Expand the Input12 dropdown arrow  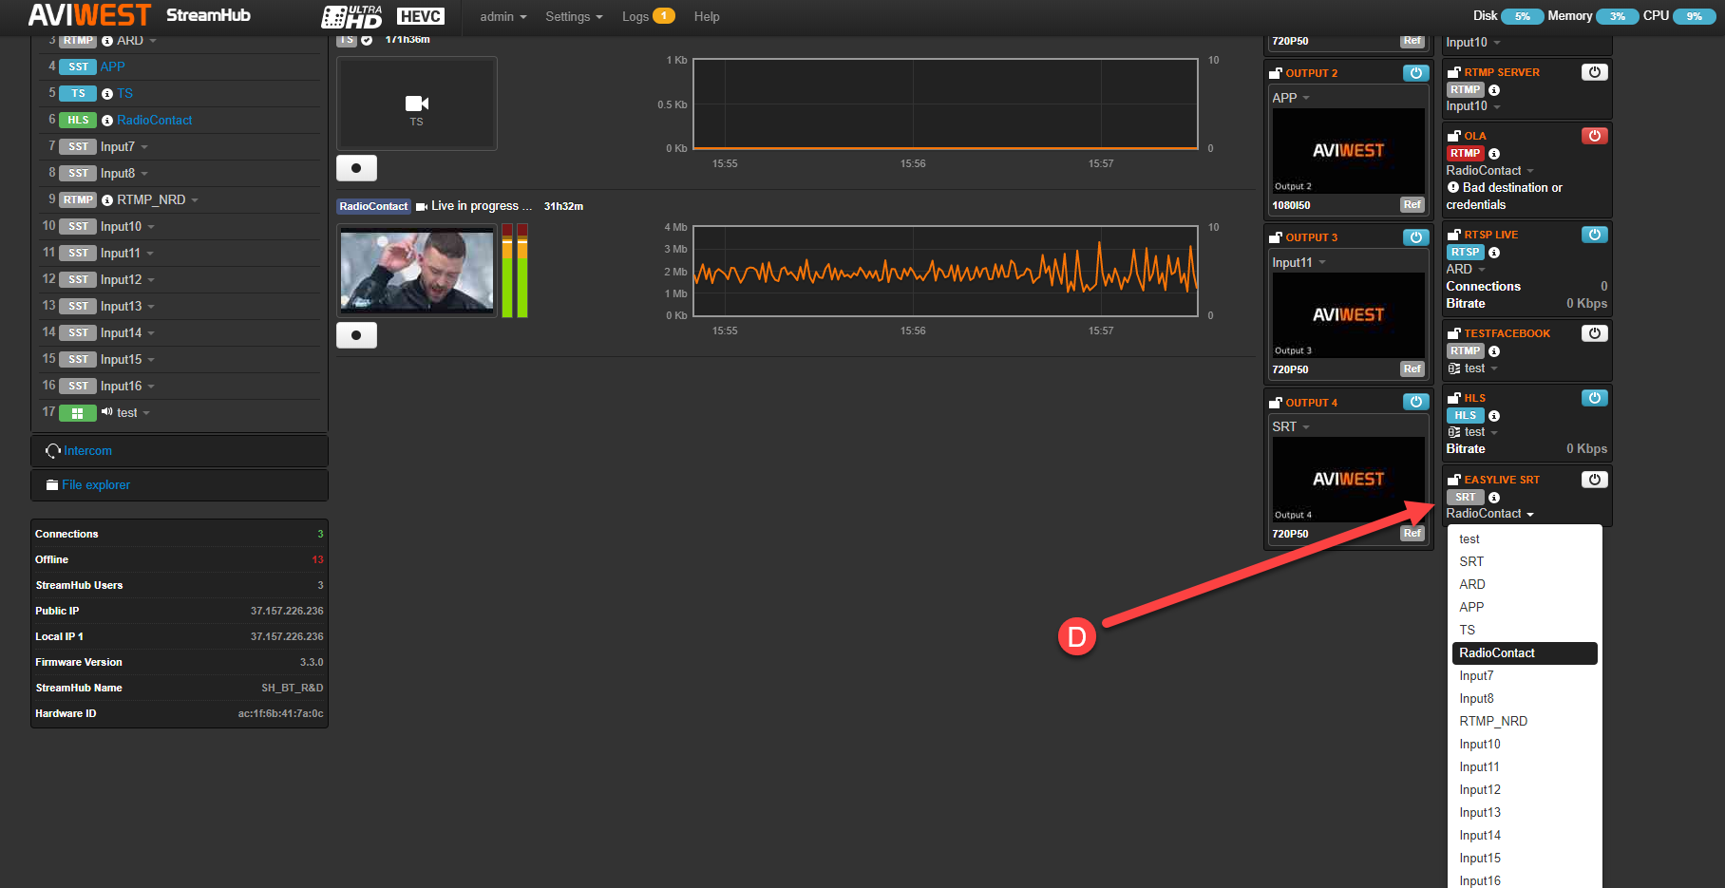(x=151, y=280)
